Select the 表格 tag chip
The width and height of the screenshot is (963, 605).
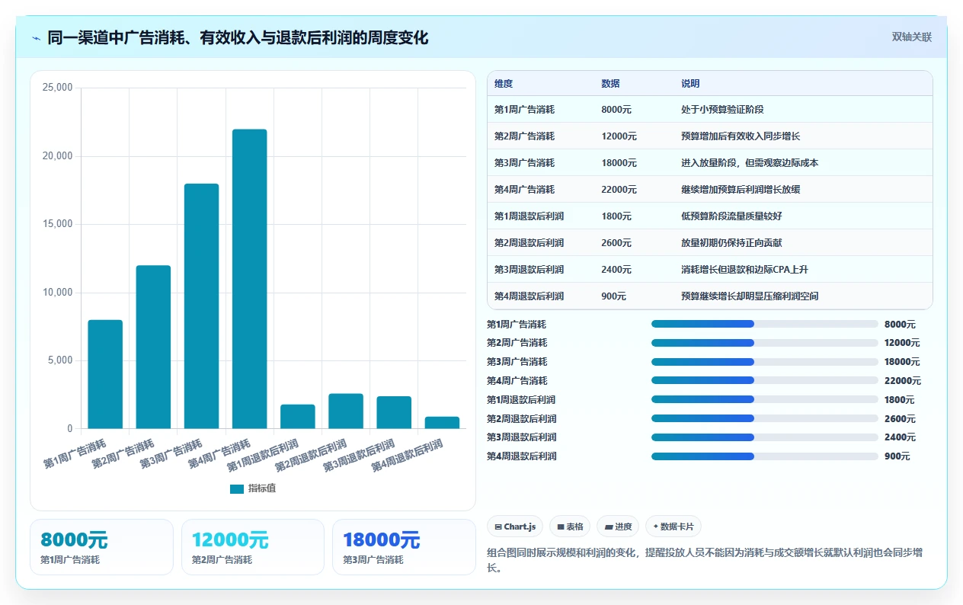(570, 527)
